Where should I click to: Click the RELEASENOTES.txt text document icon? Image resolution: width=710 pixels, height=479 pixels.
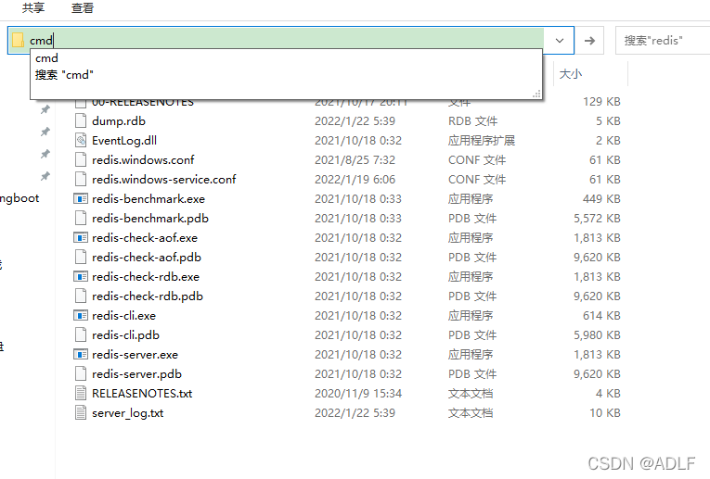point(81,393)
